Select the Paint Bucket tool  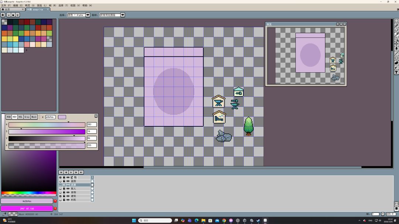(396, 49)
